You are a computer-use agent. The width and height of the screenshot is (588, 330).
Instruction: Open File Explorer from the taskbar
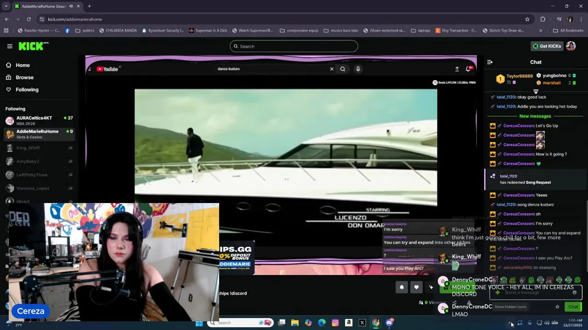[295, 323]
